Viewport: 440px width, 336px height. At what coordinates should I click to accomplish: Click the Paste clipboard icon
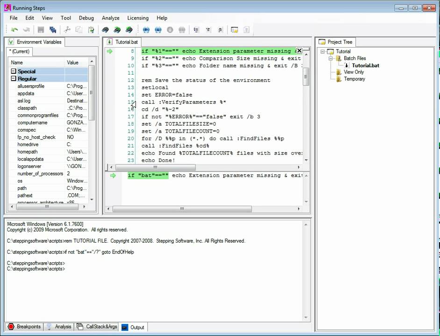(x=91, y=30)
